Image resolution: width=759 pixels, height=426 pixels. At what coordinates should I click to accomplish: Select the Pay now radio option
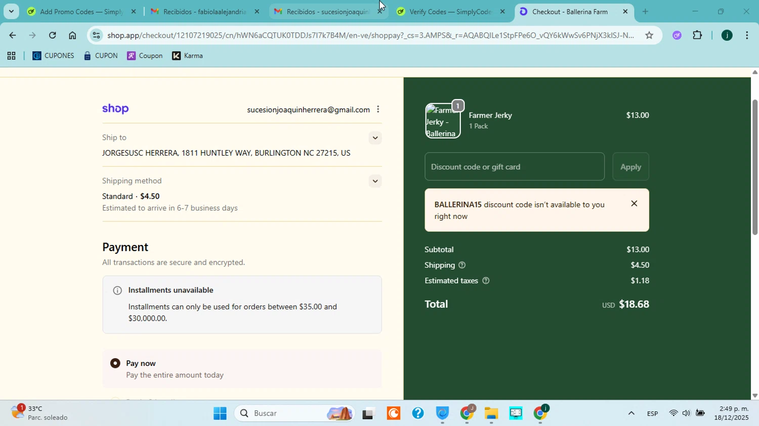(115, 363)
